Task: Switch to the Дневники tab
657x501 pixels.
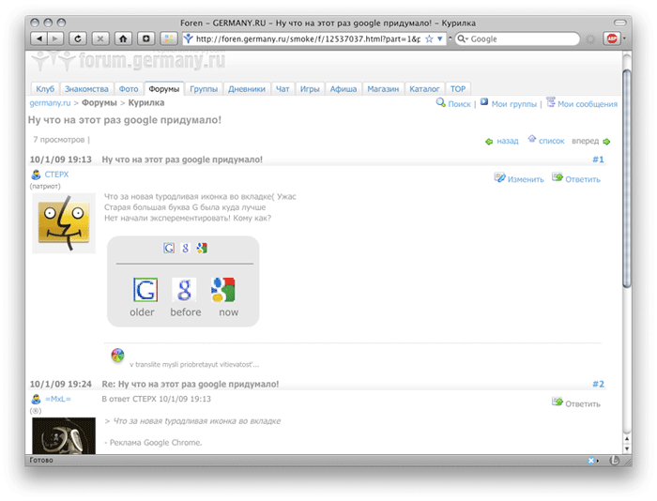Action: coord(247,89)
